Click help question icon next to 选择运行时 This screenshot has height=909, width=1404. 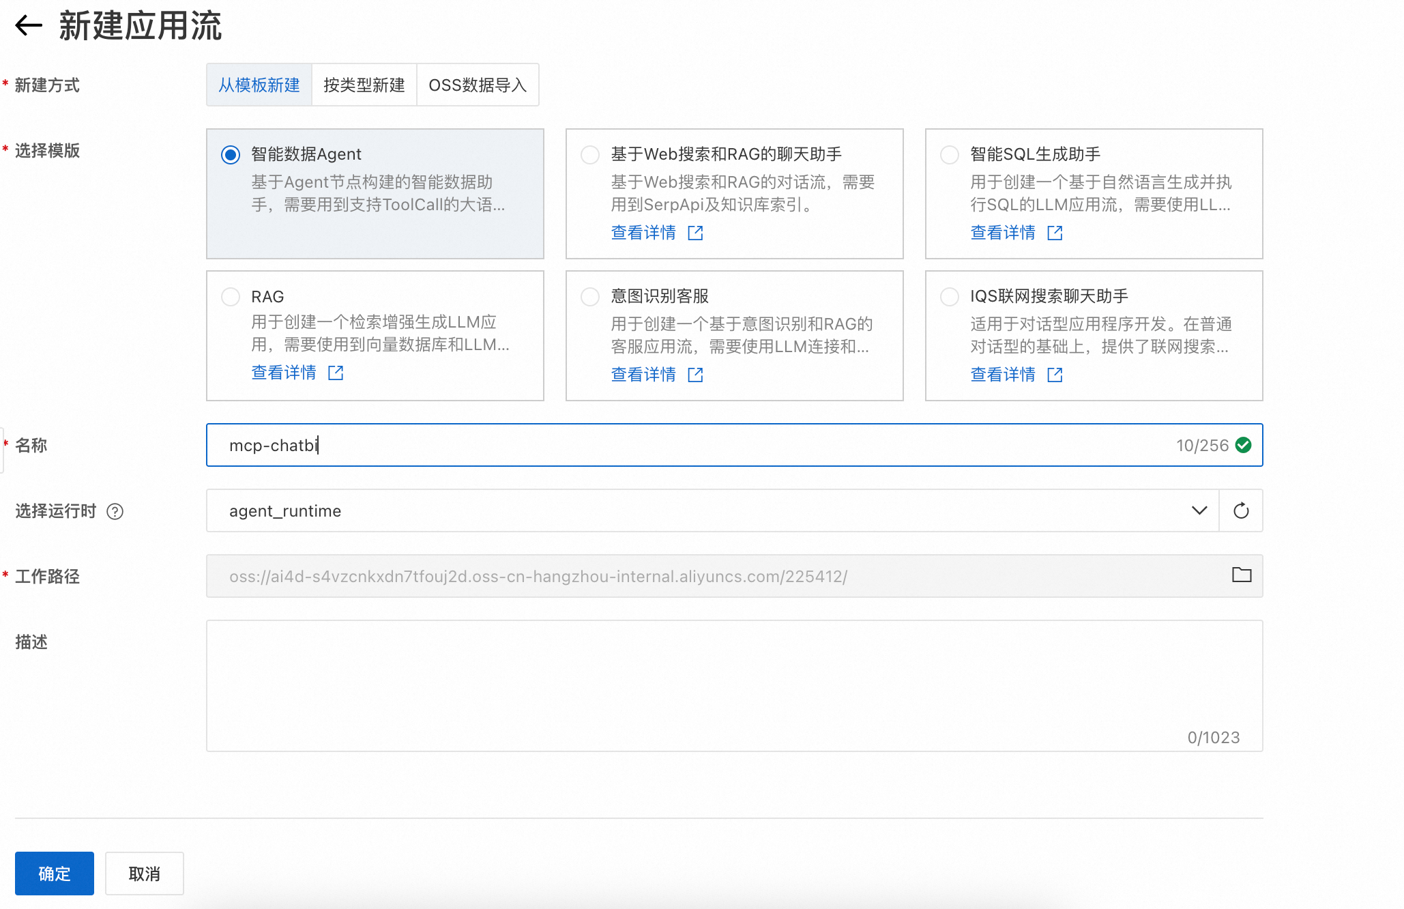point(115,511)
